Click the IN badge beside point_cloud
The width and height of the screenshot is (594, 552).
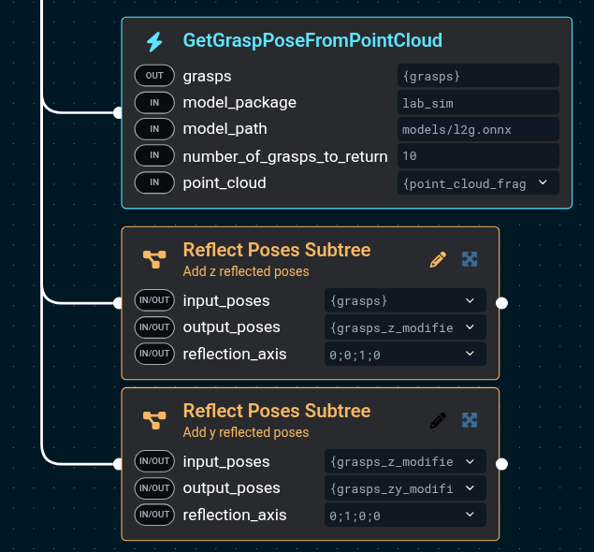pyautogui.click(x=154, y=182)
